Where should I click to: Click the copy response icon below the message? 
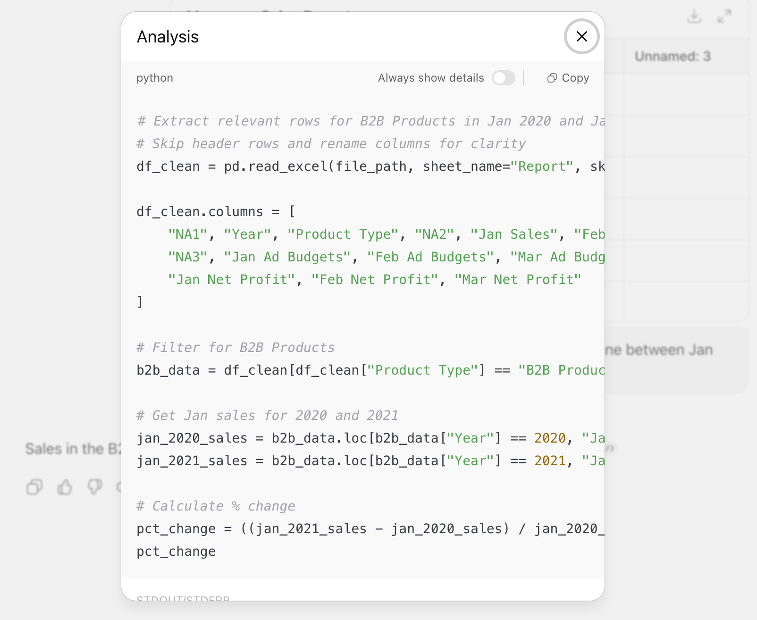(x=34, y=486)
